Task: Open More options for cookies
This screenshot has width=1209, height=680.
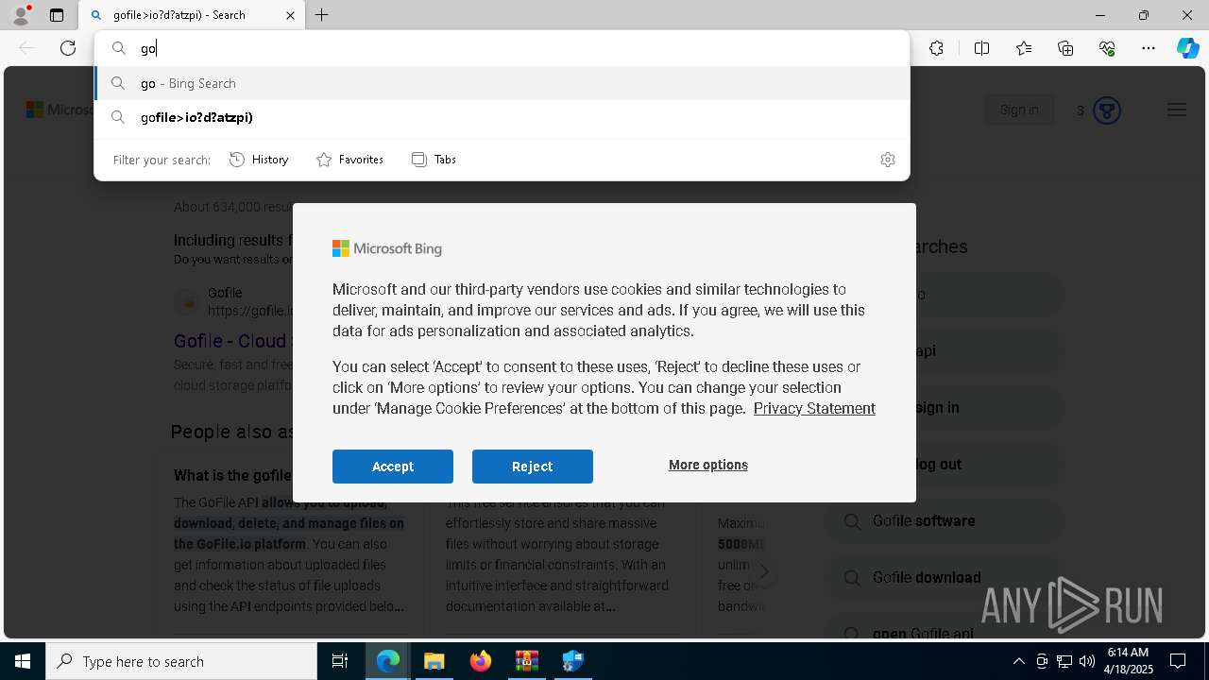Action: (x=708, y=465)
